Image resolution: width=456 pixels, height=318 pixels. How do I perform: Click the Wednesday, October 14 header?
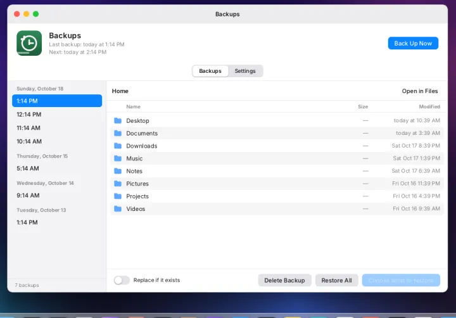[x=45, y=183]
